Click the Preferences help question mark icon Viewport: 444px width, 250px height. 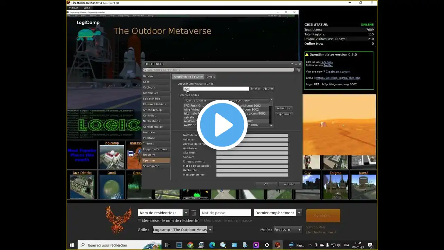pos(292,64)
